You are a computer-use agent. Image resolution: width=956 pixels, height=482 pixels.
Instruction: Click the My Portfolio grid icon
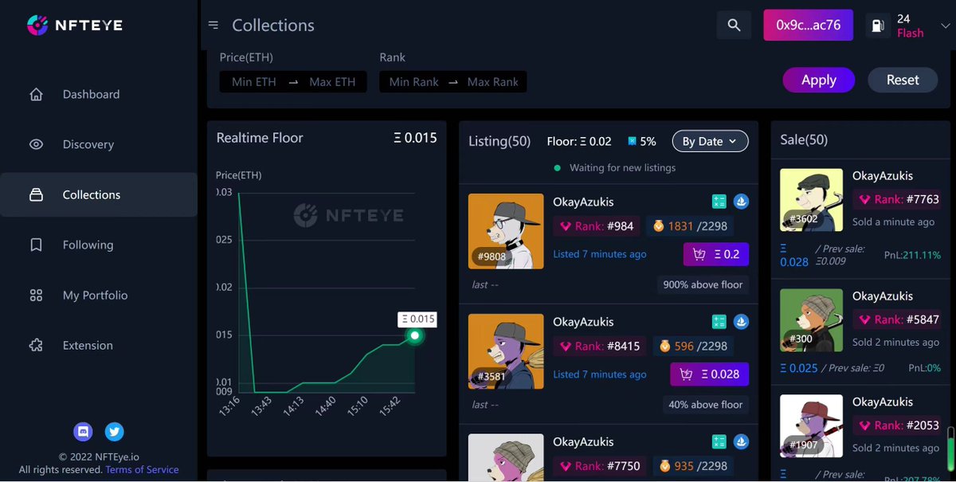point(36,295)
